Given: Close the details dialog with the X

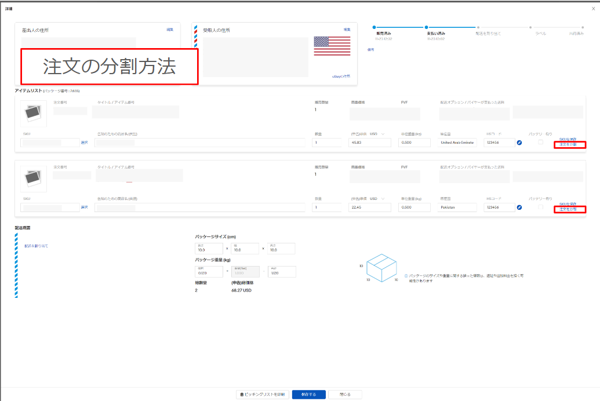Looking at the screenshot, I should (x=592, y=9).
